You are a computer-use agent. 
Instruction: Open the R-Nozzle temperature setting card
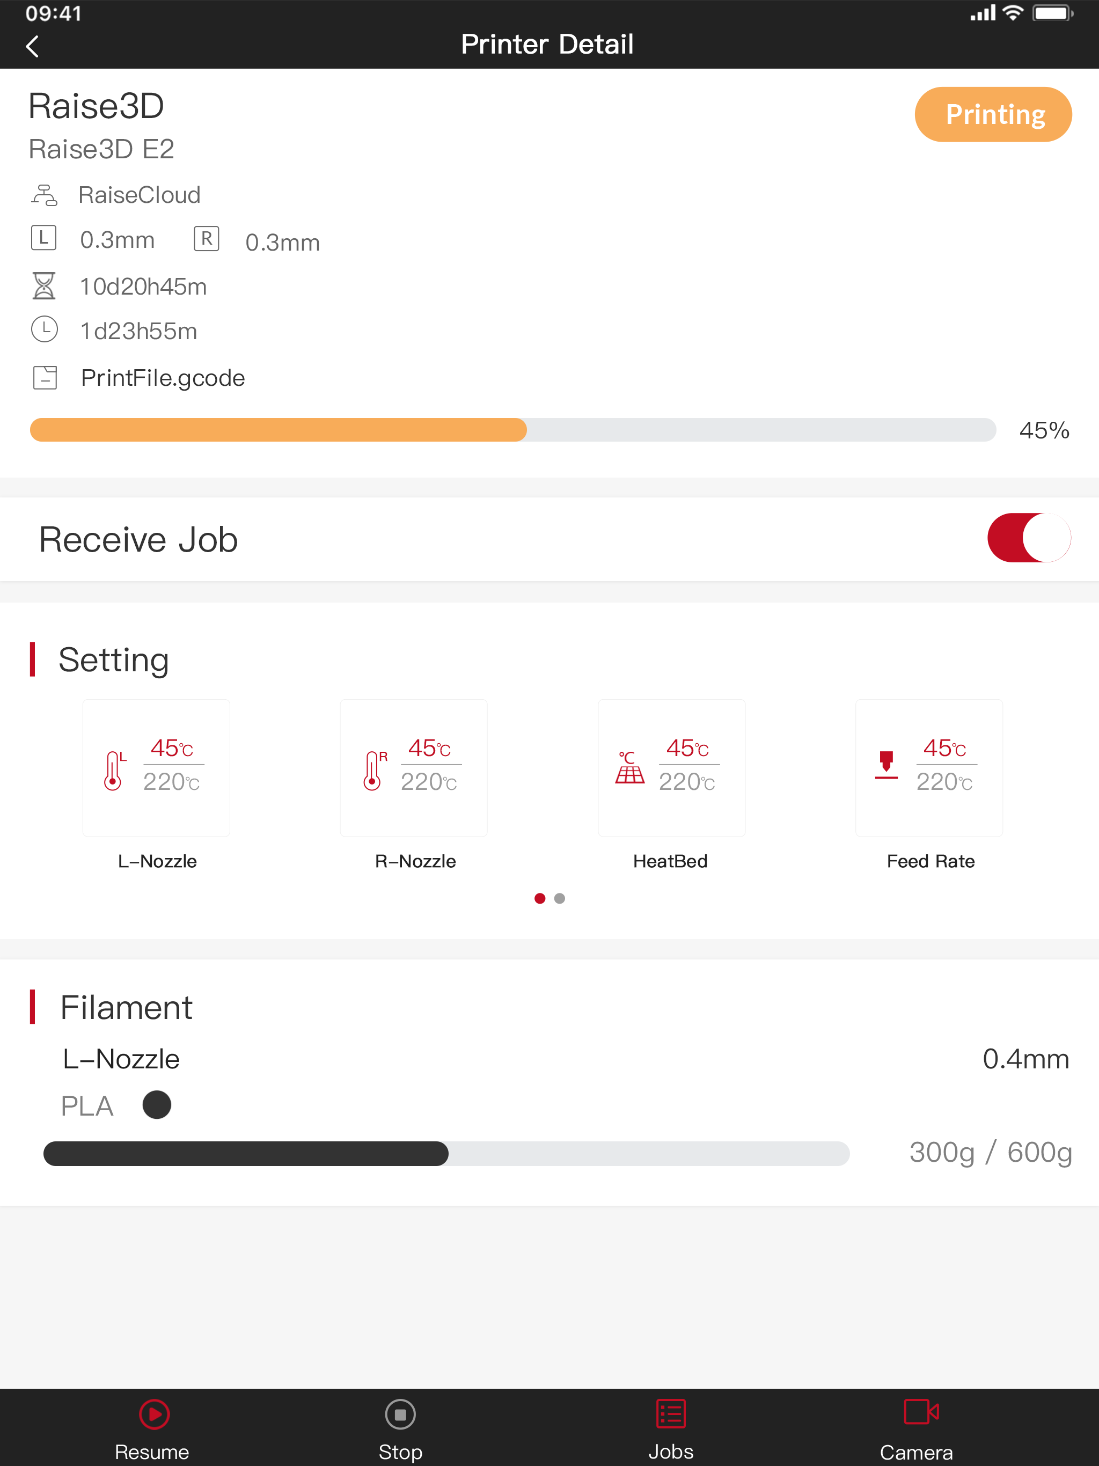[414, 767]
